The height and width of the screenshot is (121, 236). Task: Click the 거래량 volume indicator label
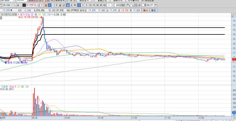[4, 87]
